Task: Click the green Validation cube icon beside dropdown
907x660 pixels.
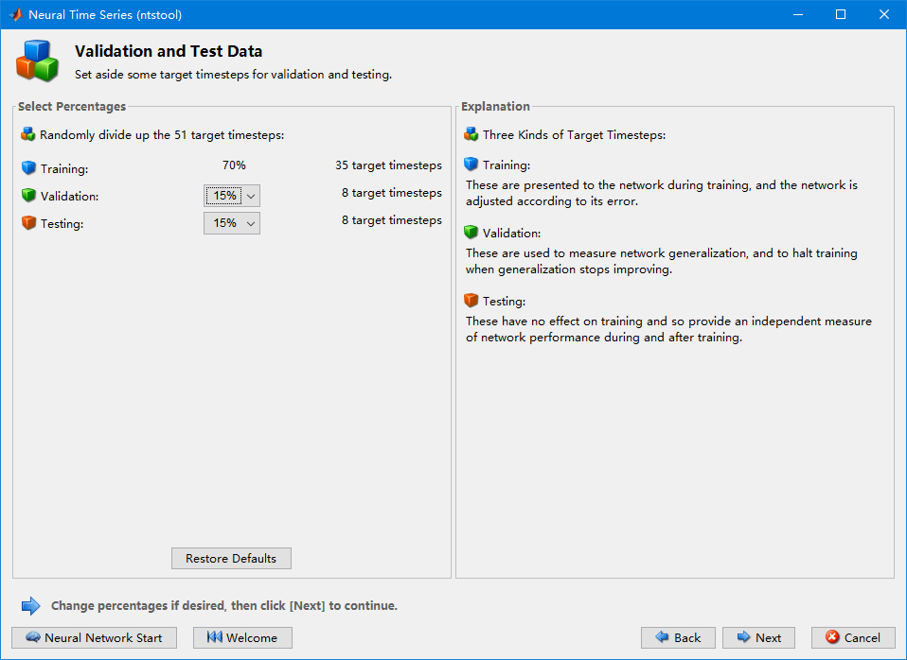Action: (28, 196)
